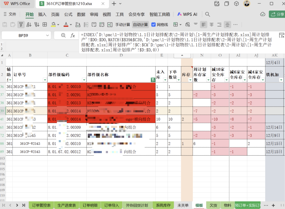This screenshot has height=209, width=285.
Task: Switch to 订单管控表 sheet tab
Action: (x=41, y=205)
